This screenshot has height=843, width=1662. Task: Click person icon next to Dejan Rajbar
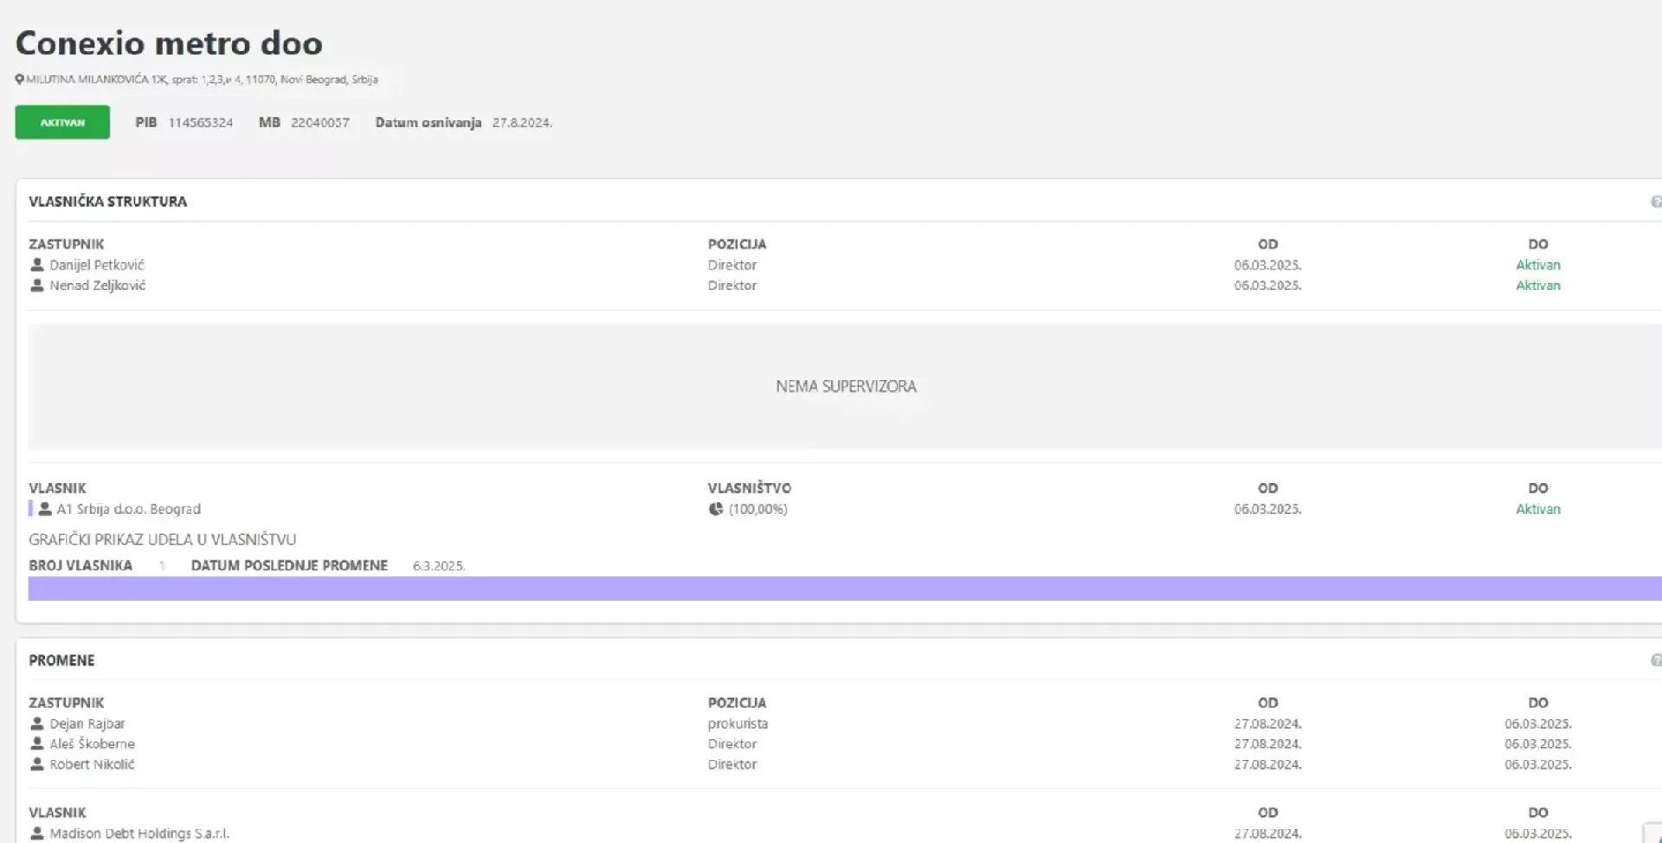coord(37,724)
